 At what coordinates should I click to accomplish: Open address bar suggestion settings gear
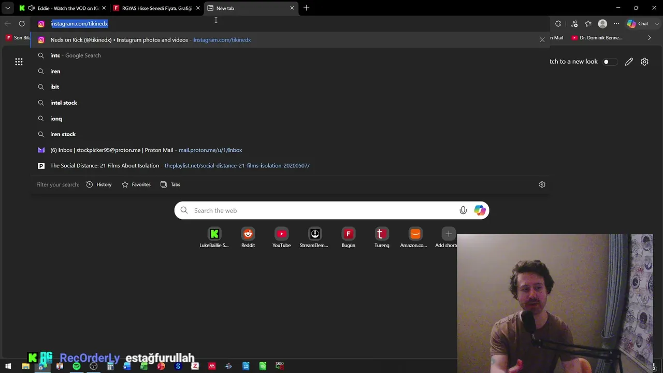pyautogui.click(x=542, y=184)
